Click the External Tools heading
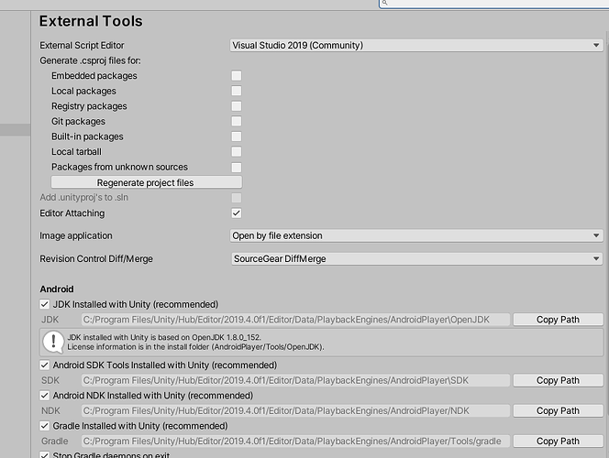 (x=91, y=21)
